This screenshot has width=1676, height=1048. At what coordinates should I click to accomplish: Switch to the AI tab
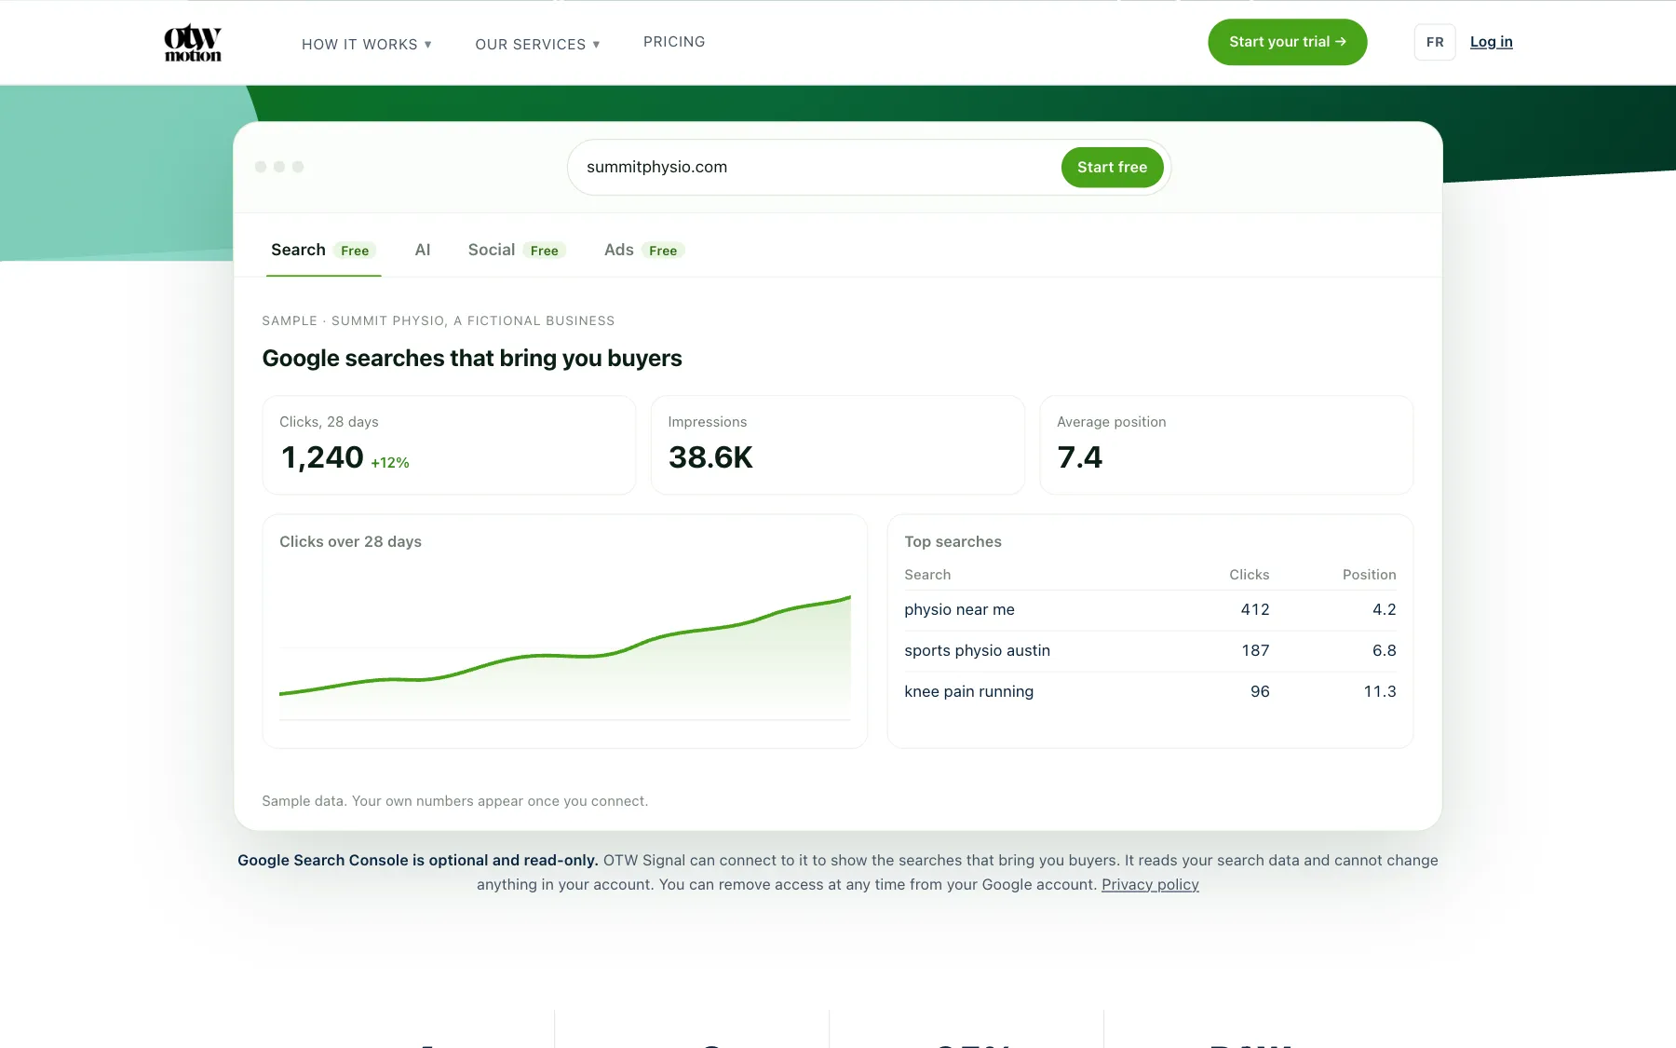coord(423,250)
